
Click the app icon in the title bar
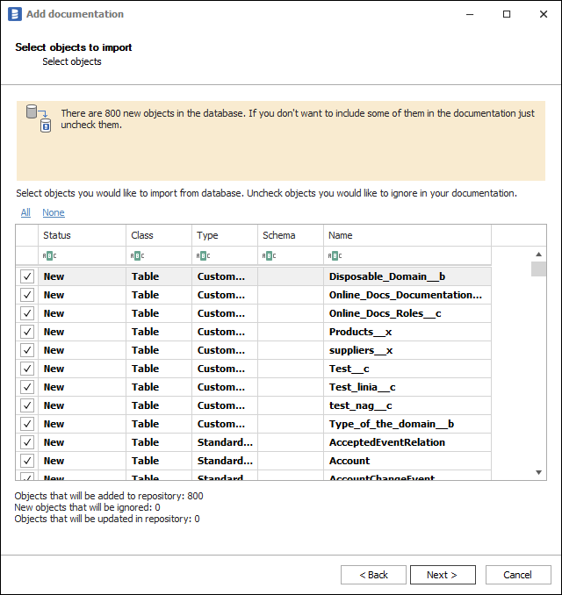[14, 14]
